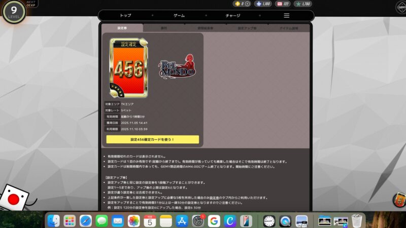Click the green star points showing 1,780
This screenshot has height=228, width=406.
click(303, 4)
